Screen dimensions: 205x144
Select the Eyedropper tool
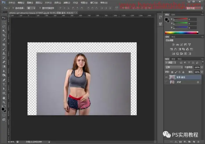[4, 40]
